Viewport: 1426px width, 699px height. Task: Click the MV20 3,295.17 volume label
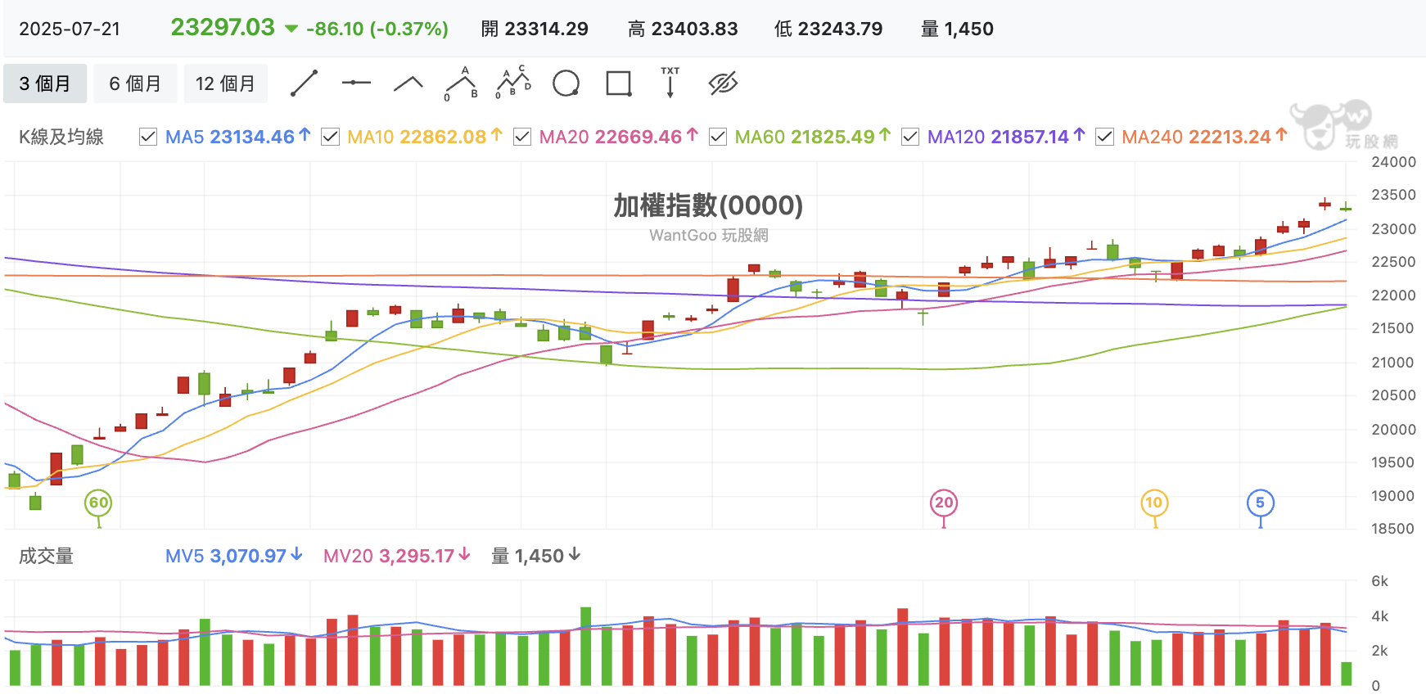point(396,556)
